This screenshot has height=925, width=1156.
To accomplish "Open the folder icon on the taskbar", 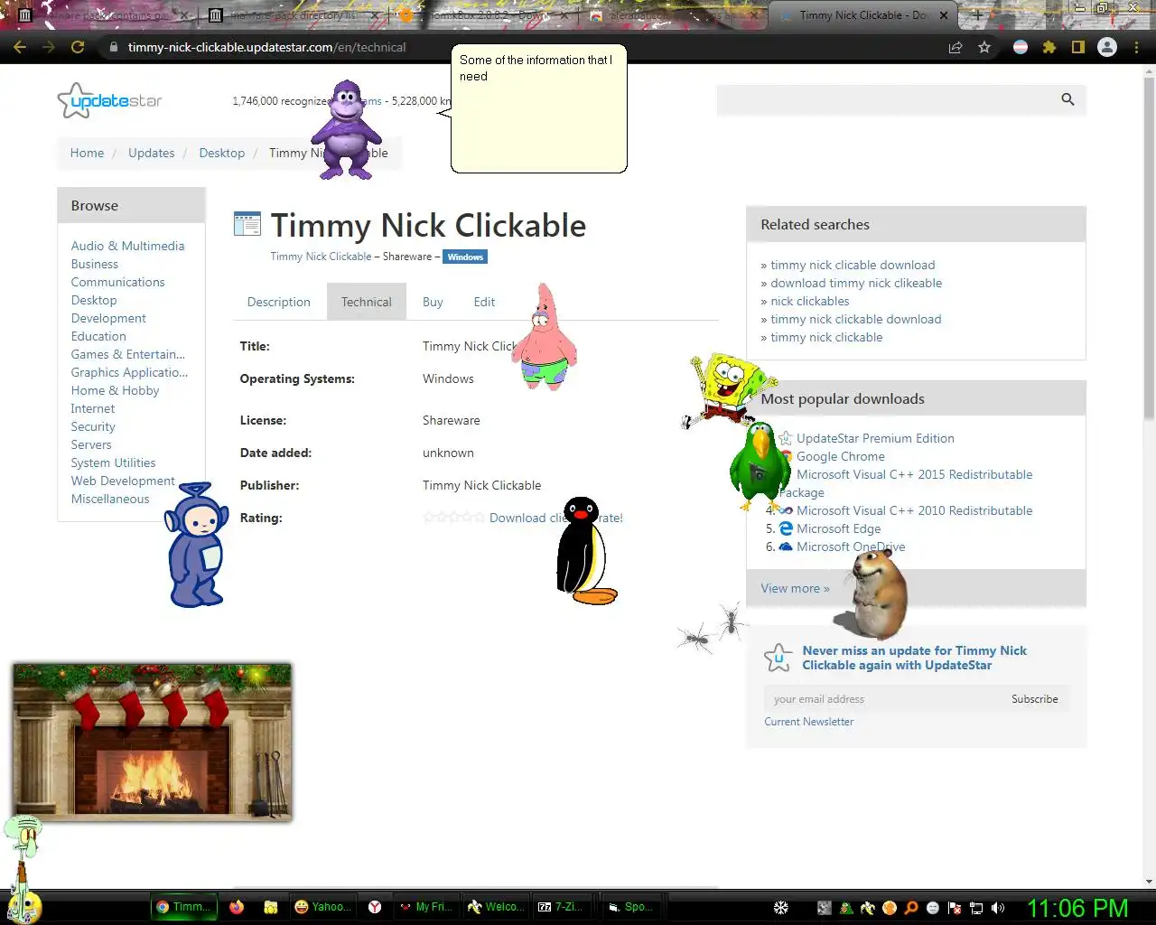I will pos(270,907).
